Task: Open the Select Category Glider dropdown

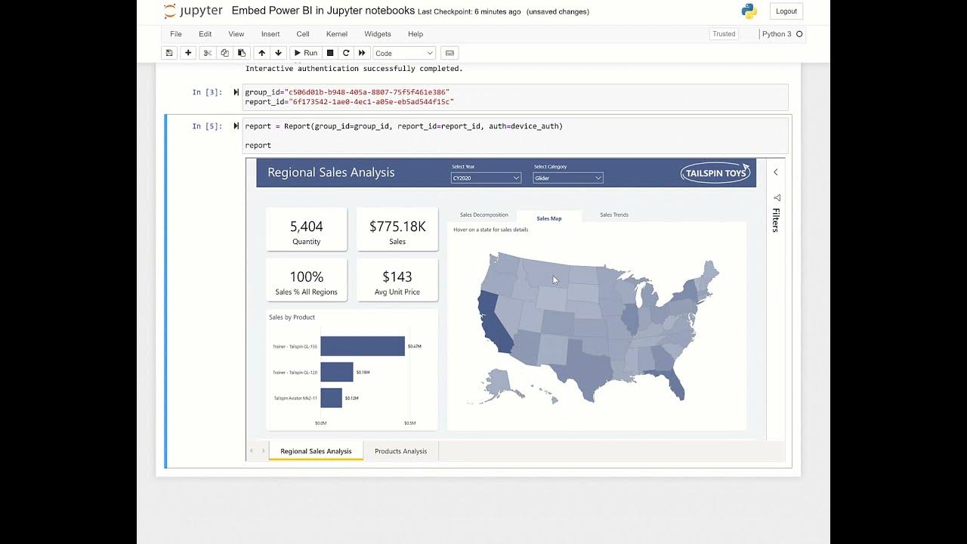Action: (x=567, y=178)
